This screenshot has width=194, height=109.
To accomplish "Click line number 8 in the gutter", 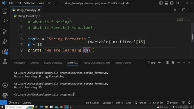I will click(x=22, y=50).
